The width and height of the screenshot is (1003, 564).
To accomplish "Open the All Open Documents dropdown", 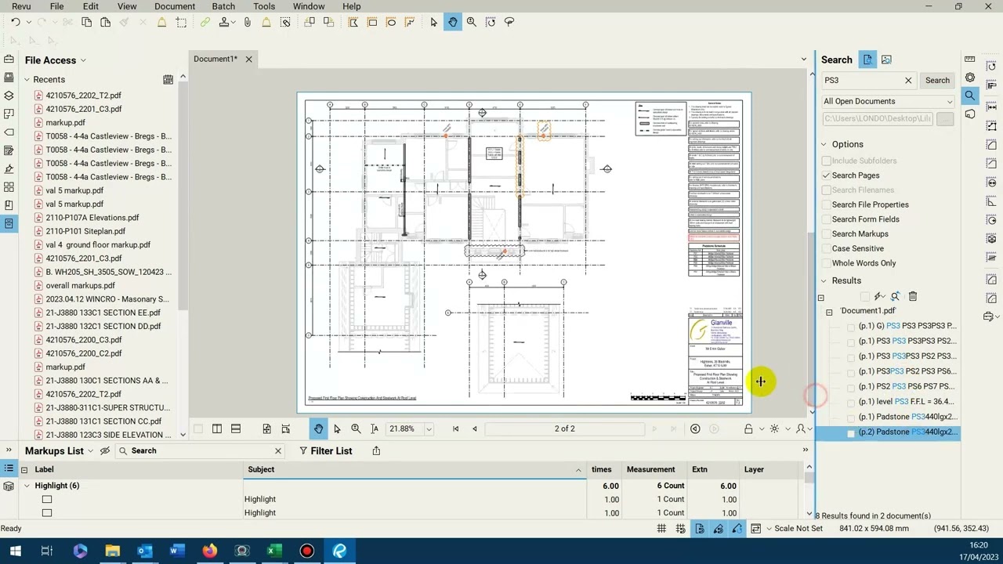I will tap(888, 101).
